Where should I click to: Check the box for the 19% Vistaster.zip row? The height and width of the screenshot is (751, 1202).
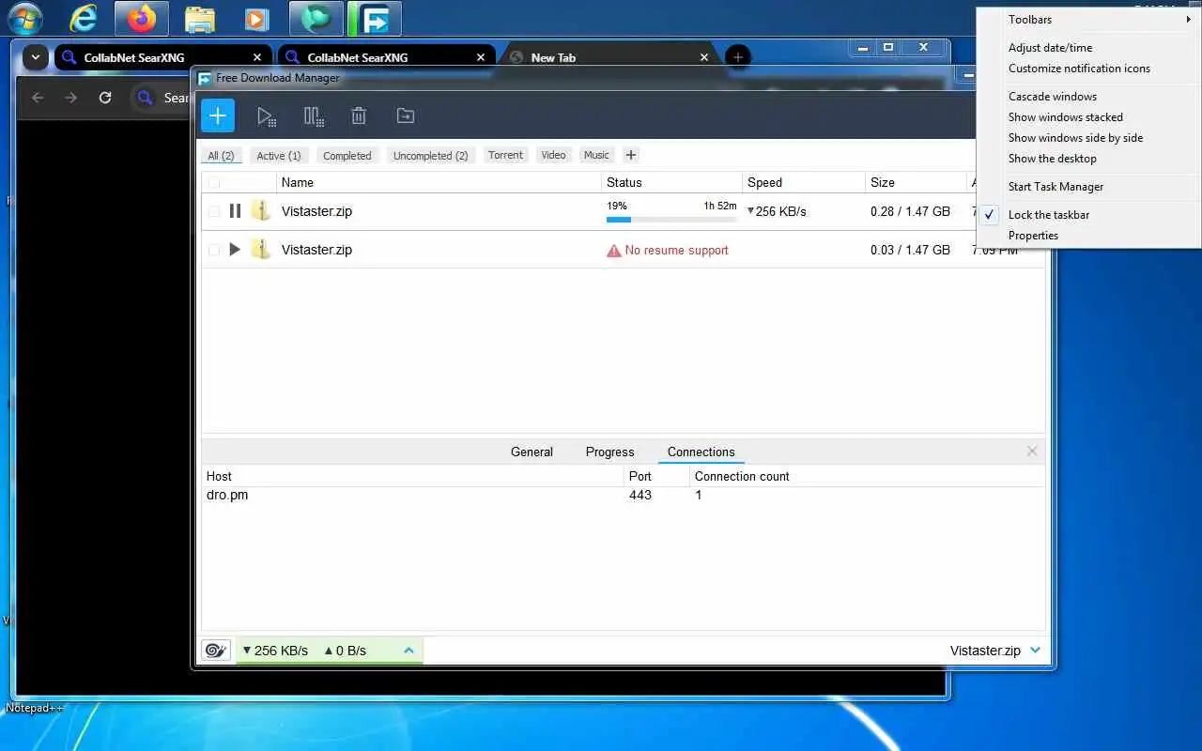(x=214, y=211)
